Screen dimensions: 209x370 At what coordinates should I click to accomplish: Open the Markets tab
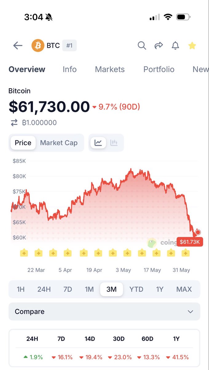click(x=110, y=69)
